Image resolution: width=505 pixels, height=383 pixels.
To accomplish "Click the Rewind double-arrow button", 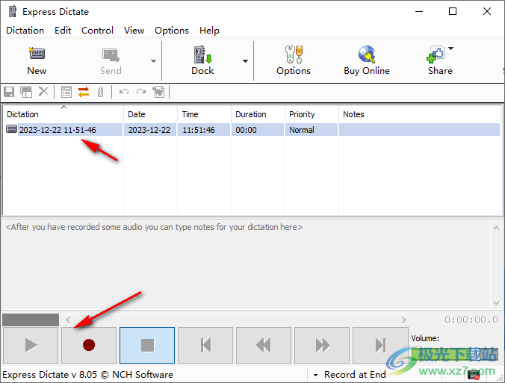I will (264, 345).
